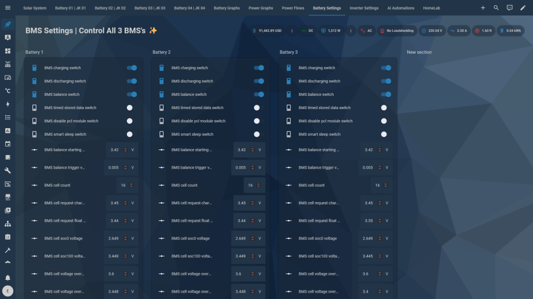533x299 pixels.
Task: Switch to Ai Automations tab
Action: click(401, 8)
